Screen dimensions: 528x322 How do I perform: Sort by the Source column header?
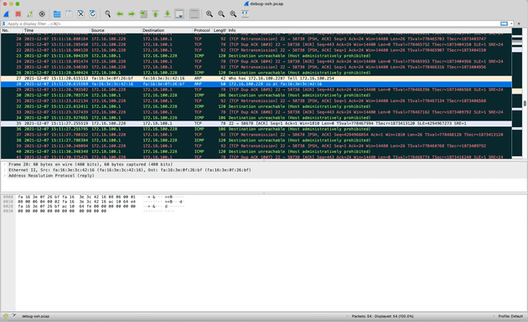pos(116,30)
